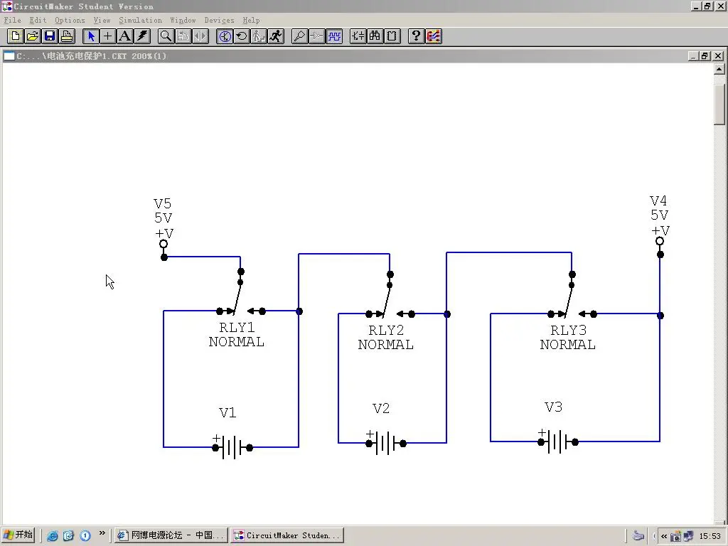Click the New document toolbar icon

pyautogui.click(x=16, y=36)
